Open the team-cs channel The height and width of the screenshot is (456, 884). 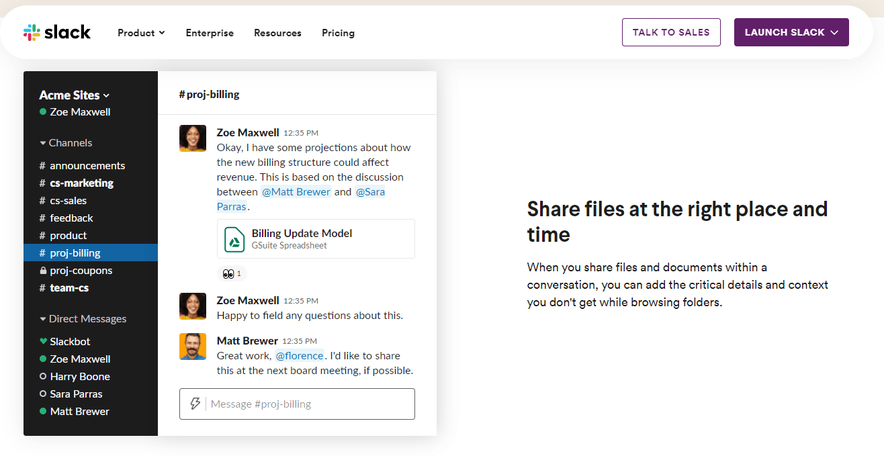pyautogui.click(x=91, y=288)
